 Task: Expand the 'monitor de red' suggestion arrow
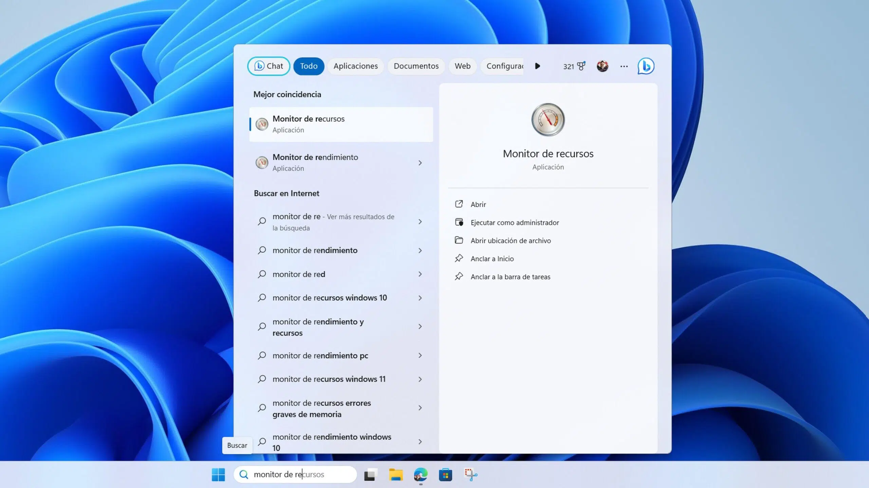point(420,274)
